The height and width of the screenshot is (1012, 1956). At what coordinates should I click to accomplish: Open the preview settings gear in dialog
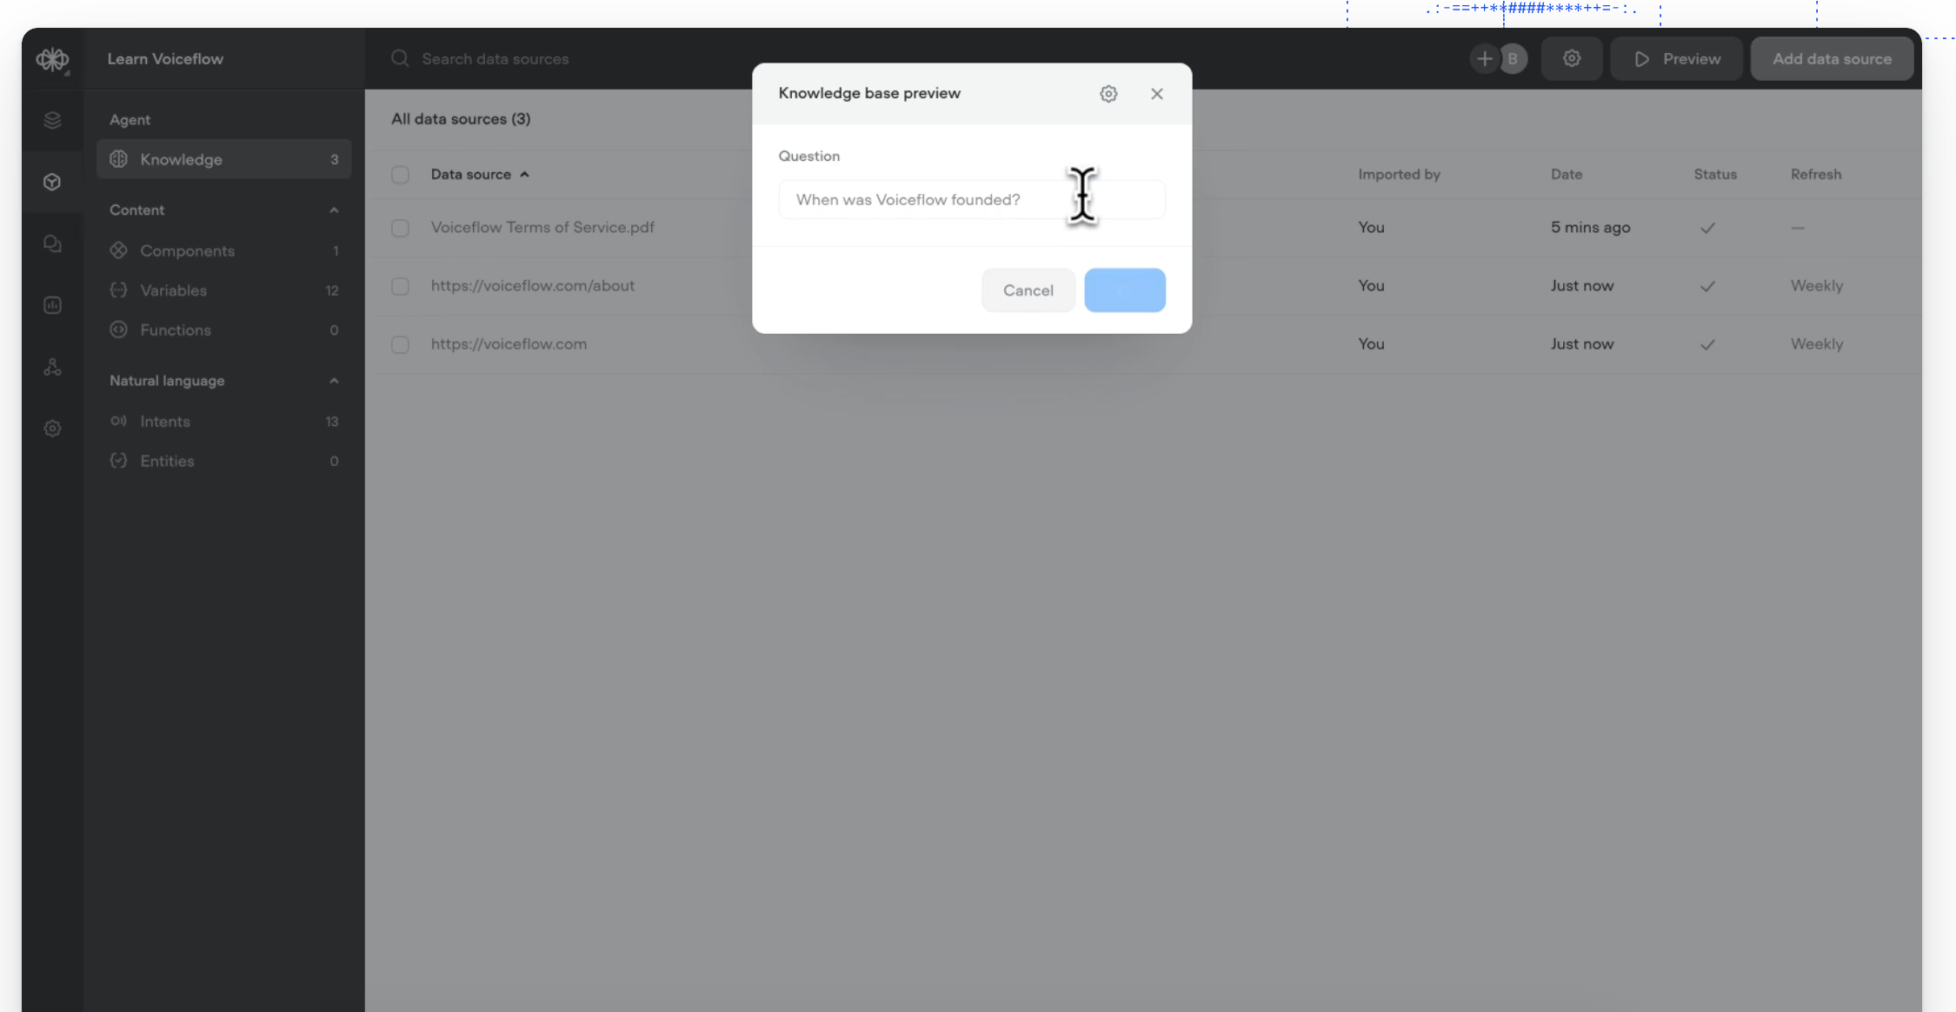(x=1108, y=94)
